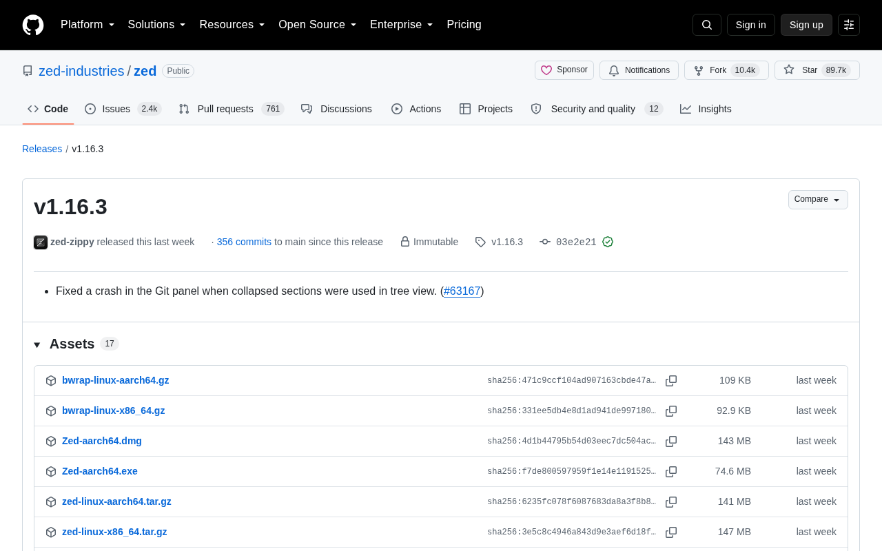This screenshot has height=551, width=882.
Task: Click the 143 MB size cell
Action: point(735,441)
